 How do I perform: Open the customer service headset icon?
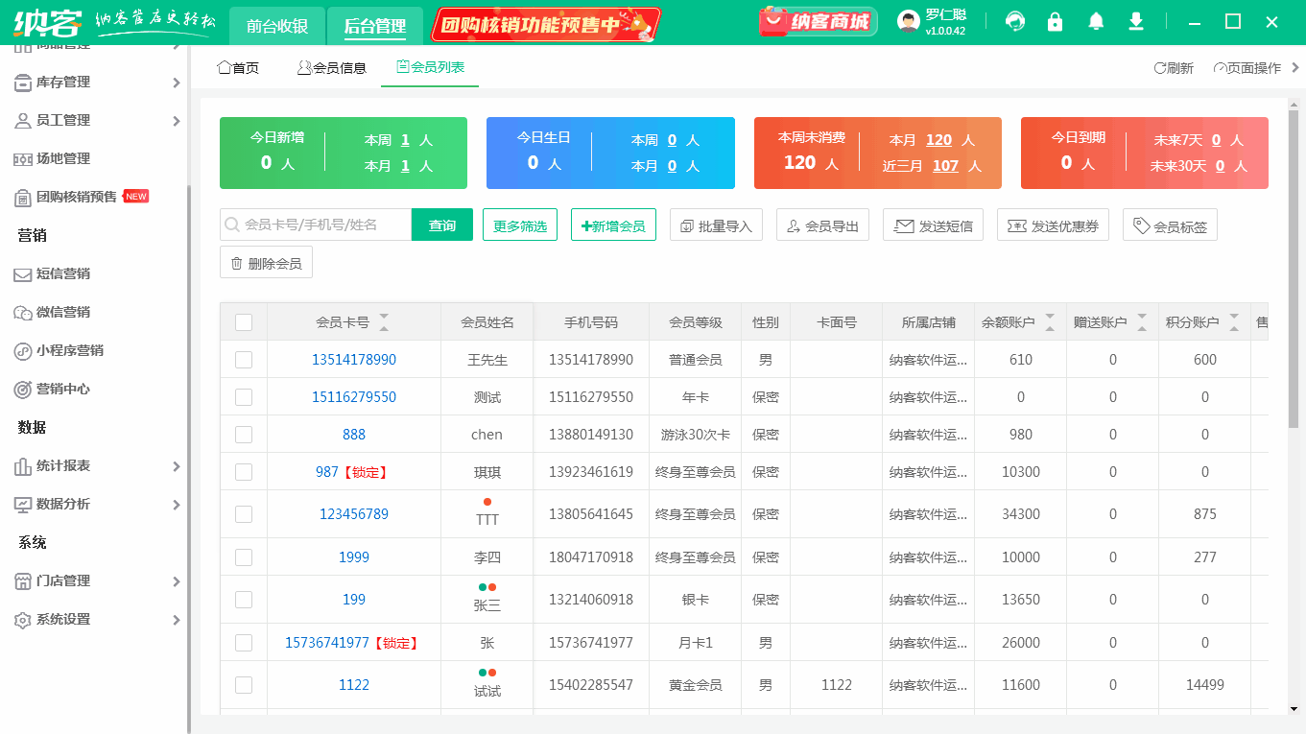tap(1014, 19)
